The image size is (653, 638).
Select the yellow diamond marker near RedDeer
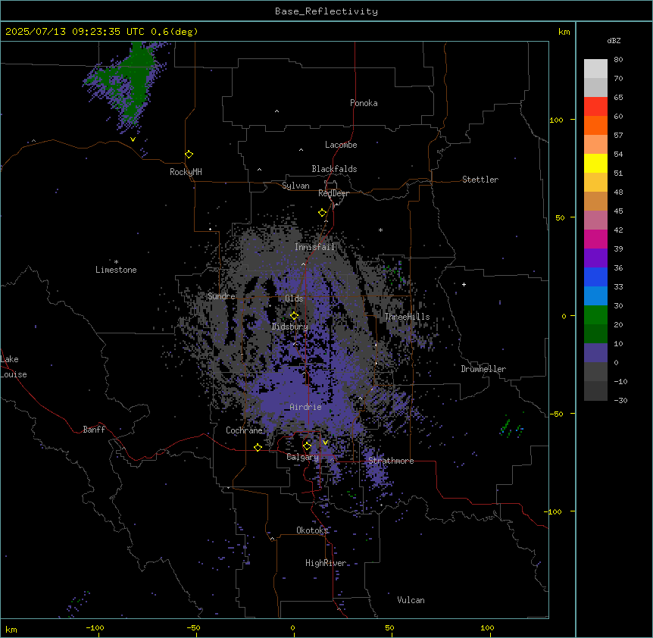pyautogui.click(x=322, y=213)
